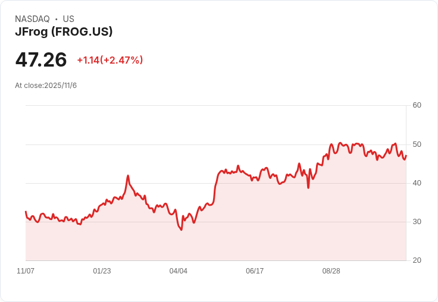Click the 60 y-axis price label

point(417,105)
